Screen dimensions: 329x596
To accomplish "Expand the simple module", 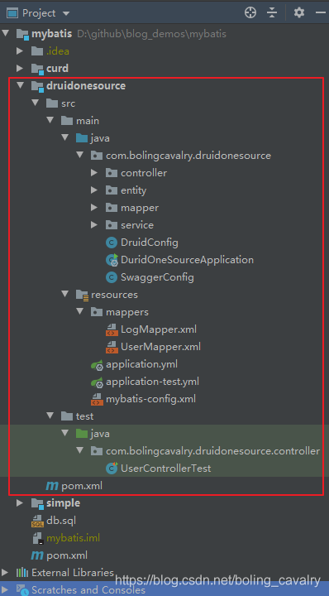I will (x=20, y=503).
